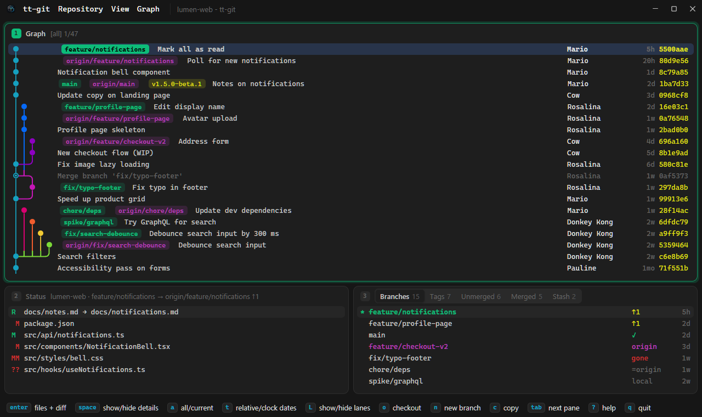Toggle show/hide details in the footer
This screenshot has height=417, width=702.
pyautogui.click(x=117, y=408)
